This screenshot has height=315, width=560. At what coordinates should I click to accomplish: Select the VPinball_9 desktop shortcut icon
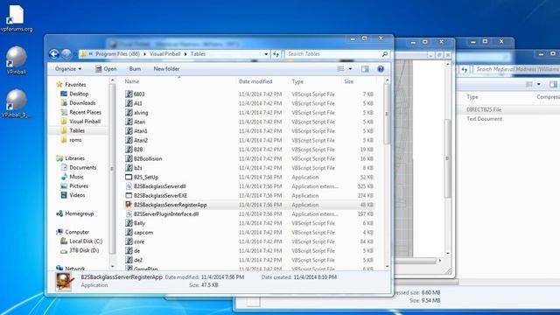coord(17,103)
